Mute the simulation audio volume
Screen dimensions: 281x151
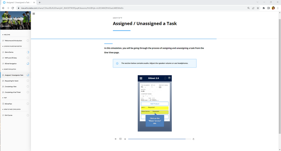pos(115,139)
